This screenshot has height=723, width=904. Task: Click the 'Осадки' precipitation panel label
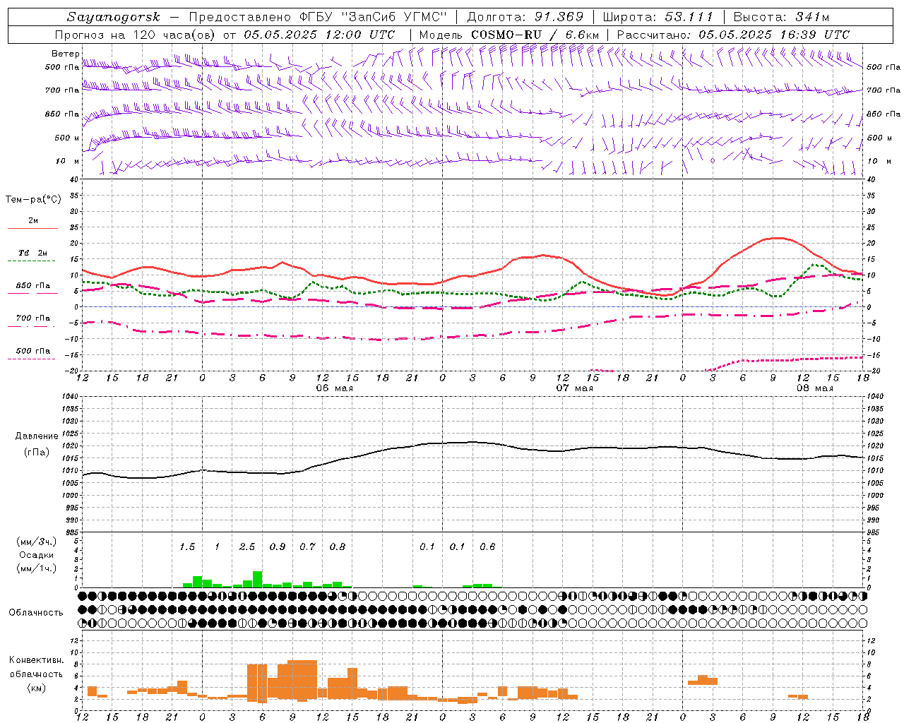pyautogui.click(x=36, y=555)
